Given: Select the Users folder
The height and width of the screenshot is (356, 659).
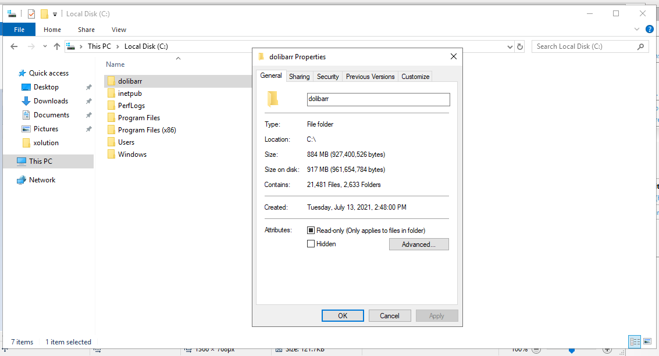Looking at the screenshot, I should click(126, 142).
